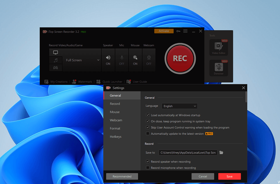
Task: Launch the Video Editor tool
Action: click(219, 47)
